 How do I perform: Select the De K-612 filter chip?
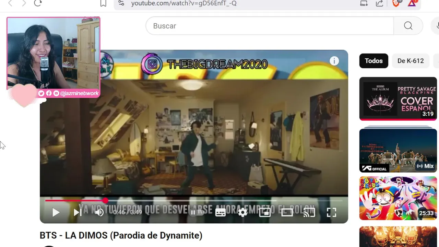(x=411, y=61)
